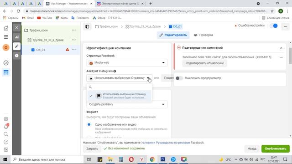Click the Ошибка настройки status label

tap(250, 26)
